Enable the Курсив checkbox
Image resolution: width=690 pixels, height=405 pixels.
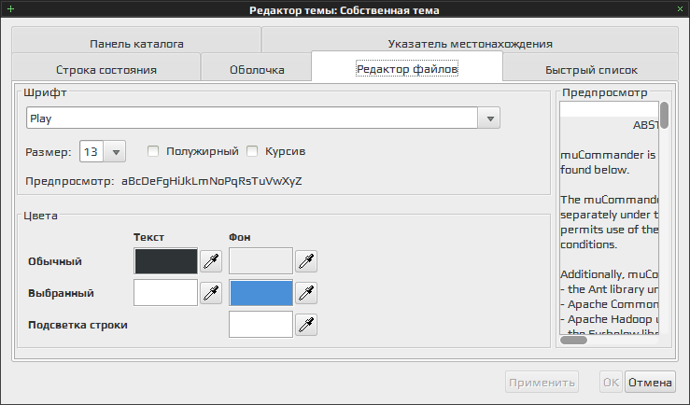[252, 151]
